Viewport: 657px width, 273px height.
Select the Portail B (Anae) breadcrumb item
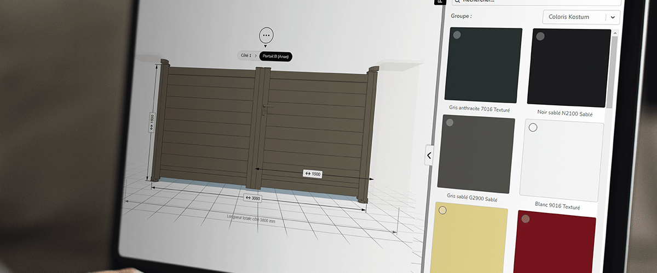276,56
